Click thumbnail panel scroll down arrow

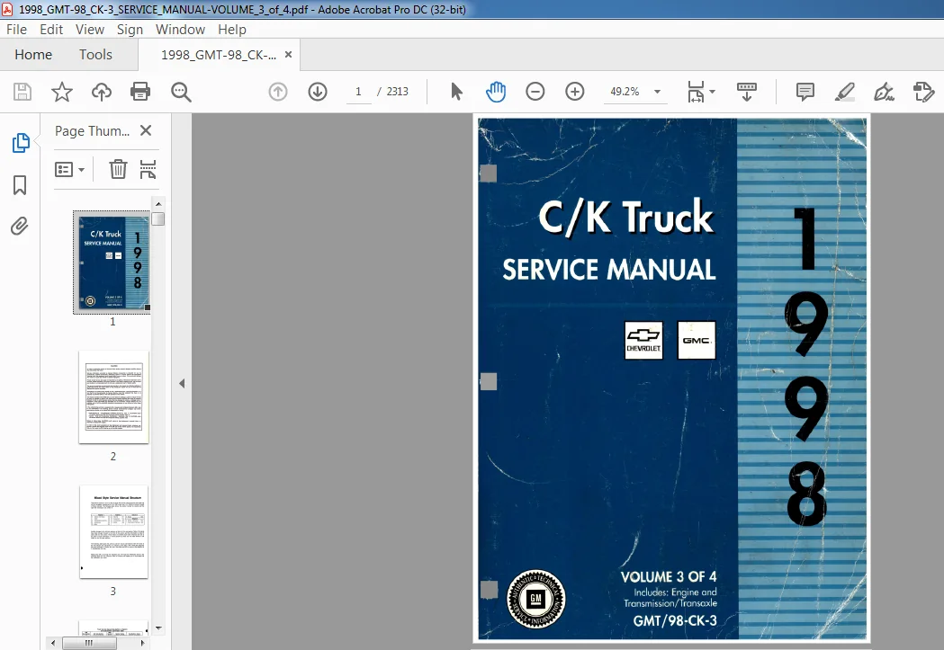(158, 628)
